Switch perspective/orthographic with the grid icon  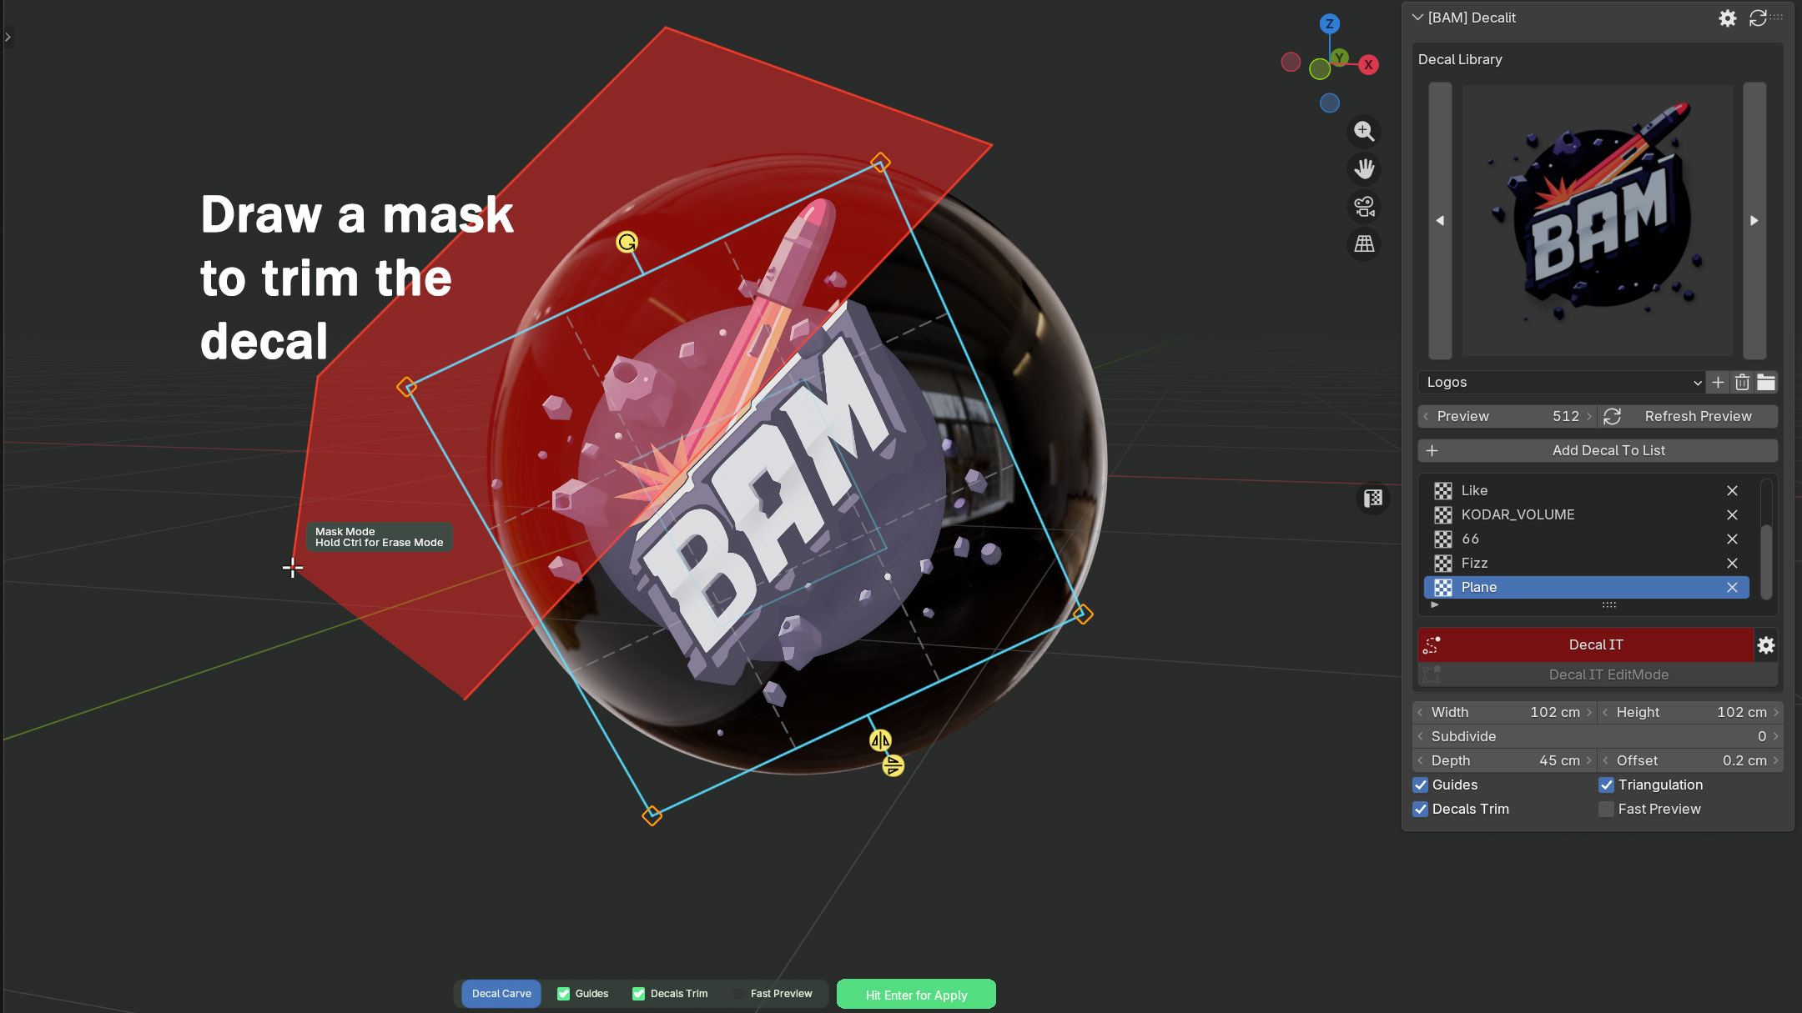[1364, 244]
